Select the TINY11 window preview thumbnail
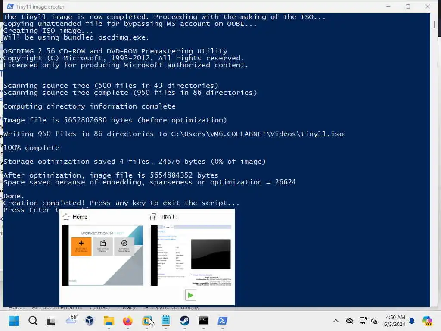Image resolution: width=441 pixels, height=331 pixels. (191, 255)
